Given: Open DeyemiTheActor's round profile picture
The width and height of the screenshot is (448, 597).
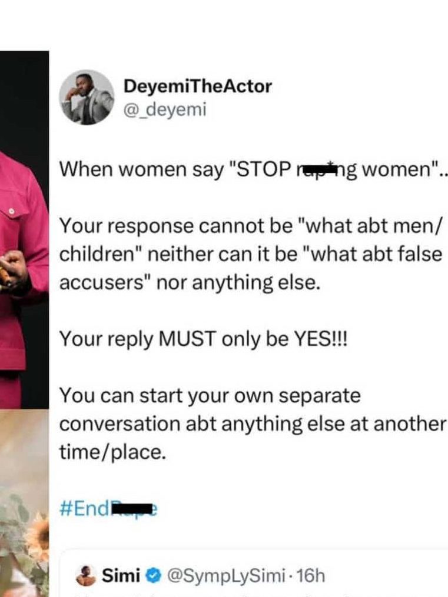Looking at the screenshot, I should tap(87, 98).
